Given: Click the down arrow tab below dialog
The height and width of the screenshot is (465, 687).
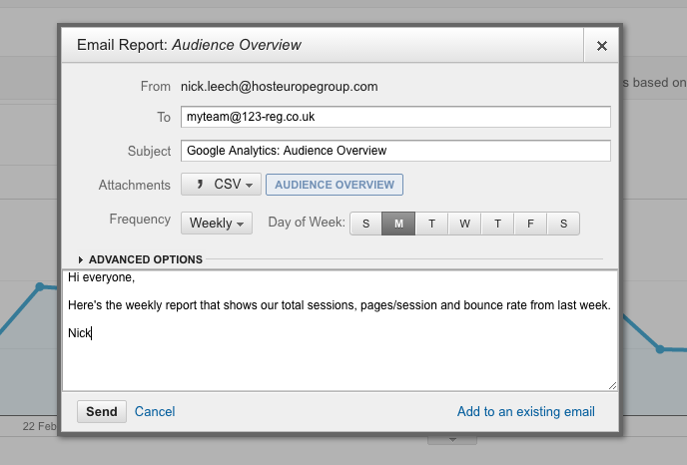Looking at the screenshot, I should coord(452,440).
